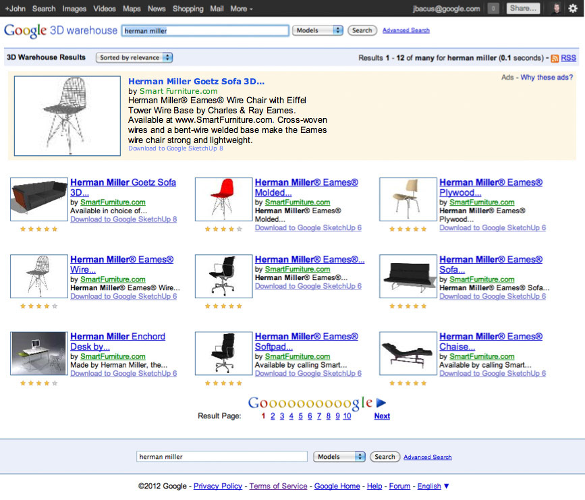Click the Goooooogle pagination logo

pyautogui.click(x=310, y=403)
